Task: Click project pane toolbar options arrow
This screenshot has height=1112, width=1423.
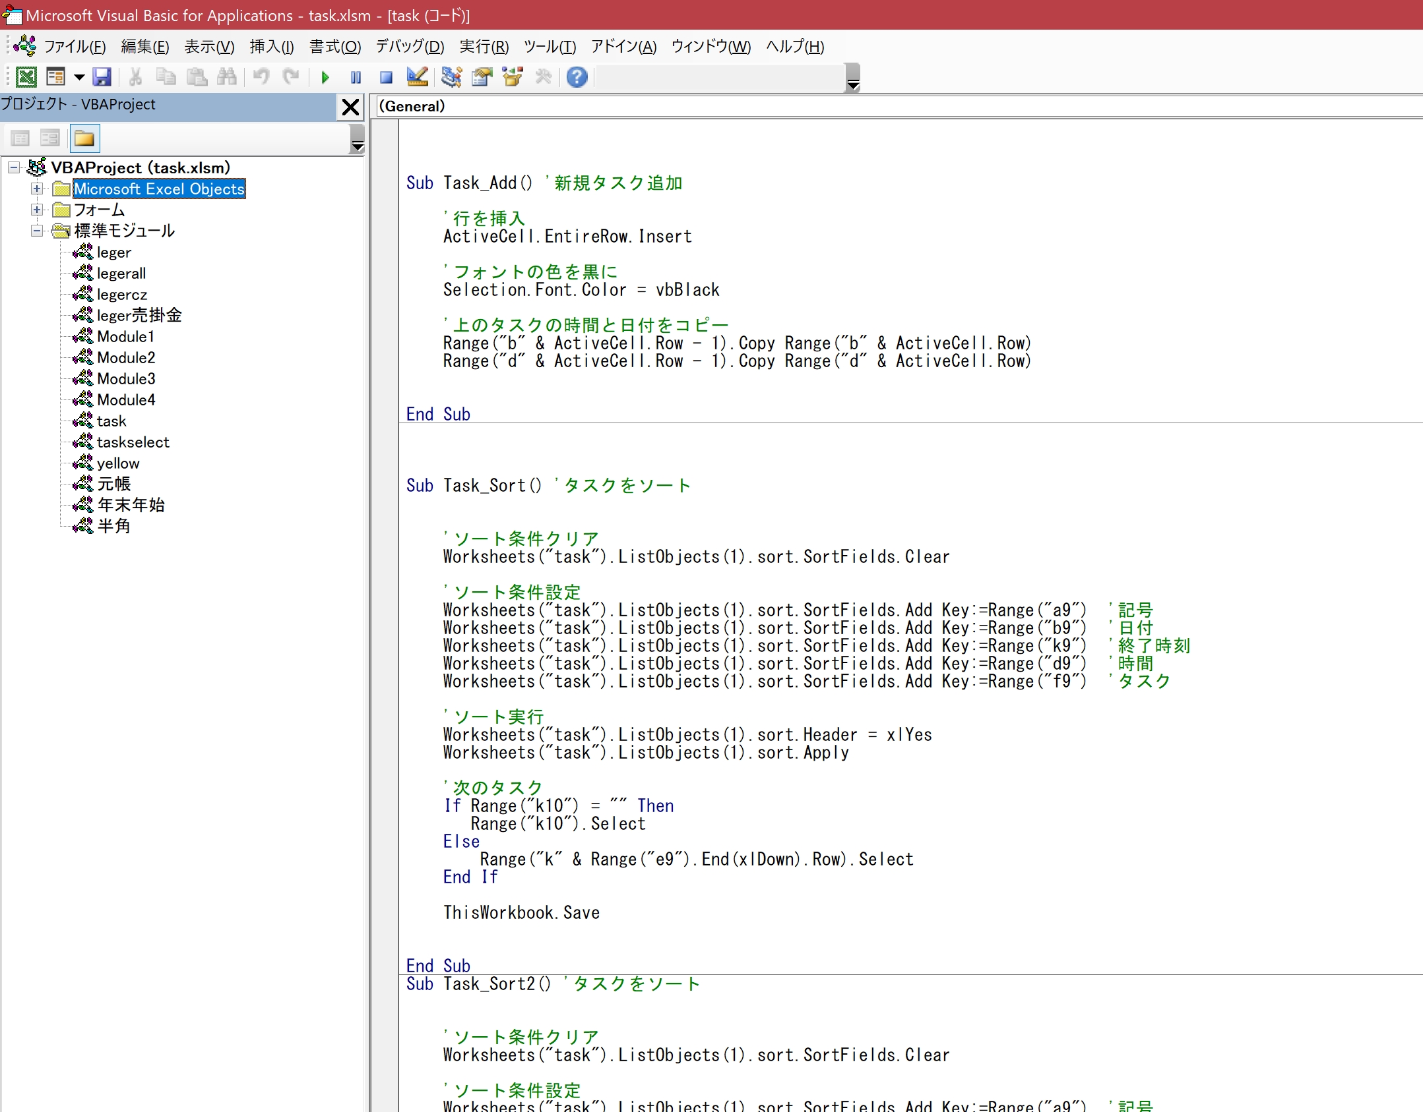Action: (x=357, y=139)
